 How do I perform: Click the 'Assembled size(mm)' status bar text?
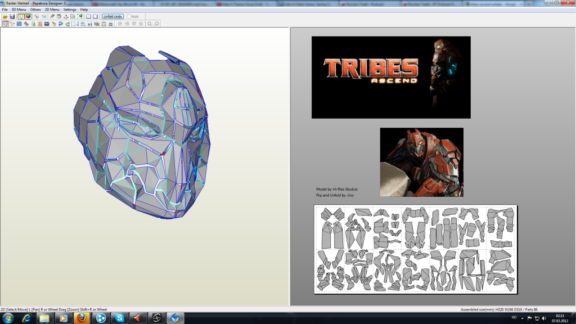pos(499,310)
